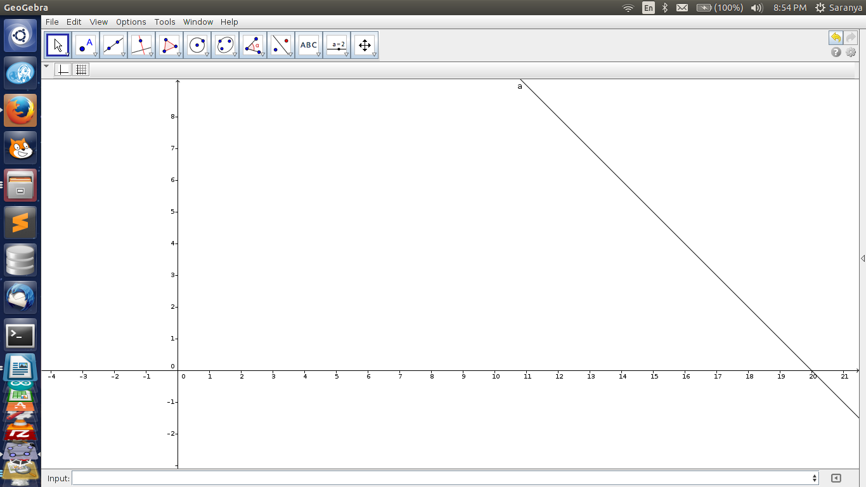Image resolution: width=866 pixels, height=487 pixels.
Task: Select the Angle tool
Action: pos(253,45)
